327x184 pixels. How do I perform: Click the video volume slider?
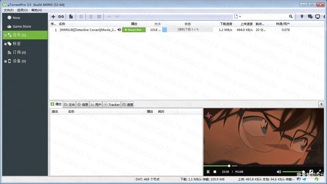(x=293, y=172)
